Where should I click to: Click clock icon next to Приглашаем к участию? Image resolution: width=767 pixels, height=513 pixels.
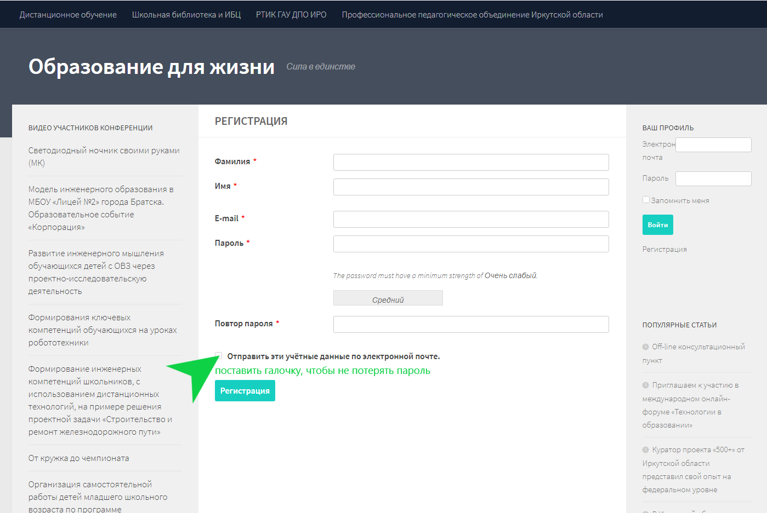645,385
